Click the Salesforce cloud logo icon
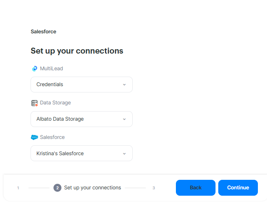Screen dimensions: 267x208 (34, 137)
